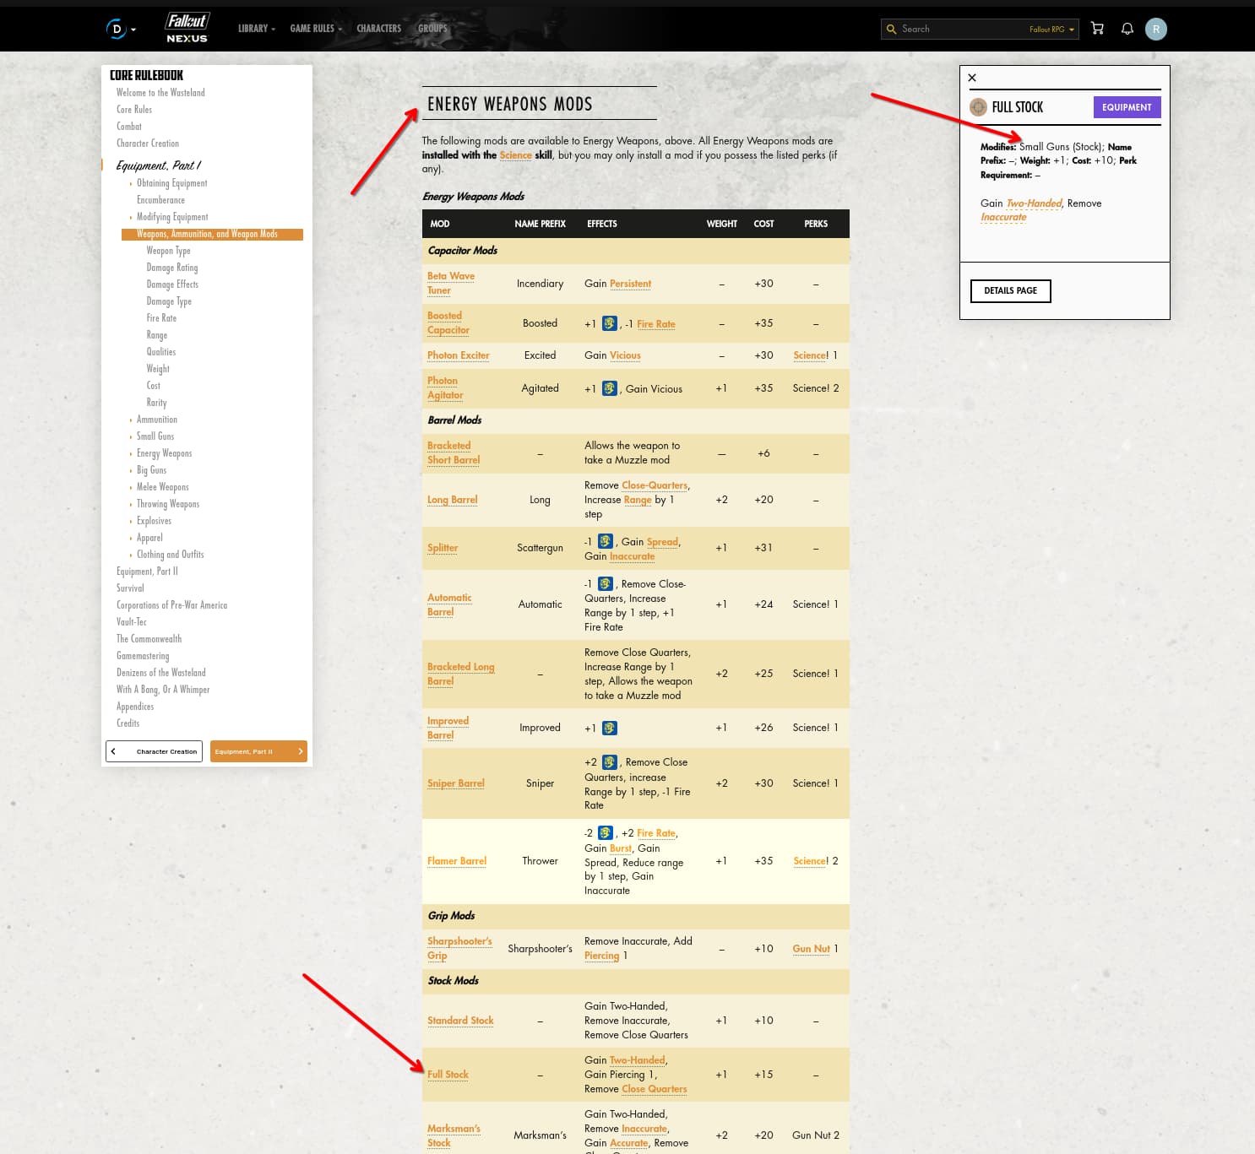Open Damage Rating entry in sidebar

(172, 268)
